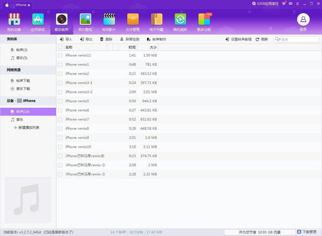Open the colorful more functions icon
Image resolution: width=322 pixels, height=236 pixels.
205,19
